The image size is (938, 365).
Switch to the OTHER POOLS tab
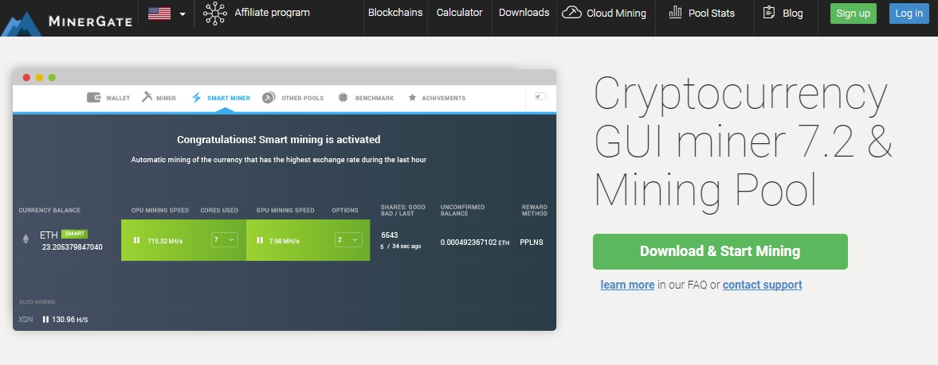point(302,98)
